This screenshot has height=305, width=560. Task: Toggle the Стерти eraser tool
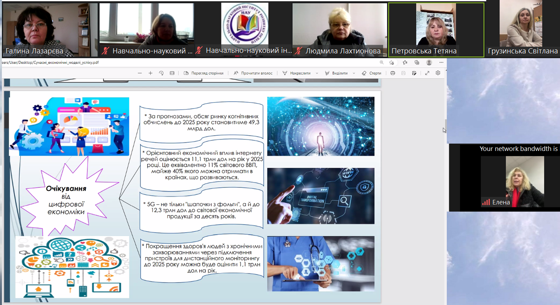(x=371, y=73)
